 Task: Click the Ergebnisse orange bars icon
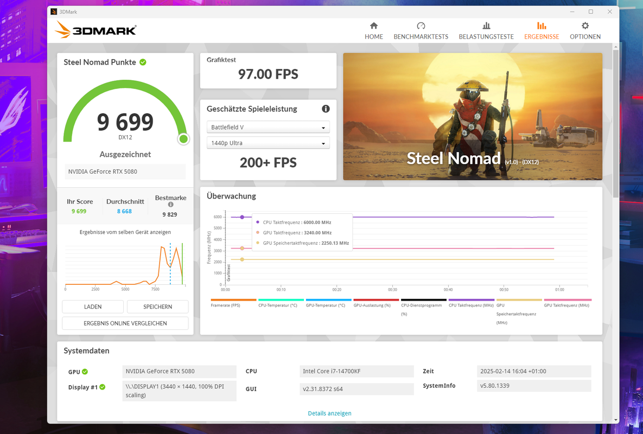pyautogui.click(x=542, y=26)
